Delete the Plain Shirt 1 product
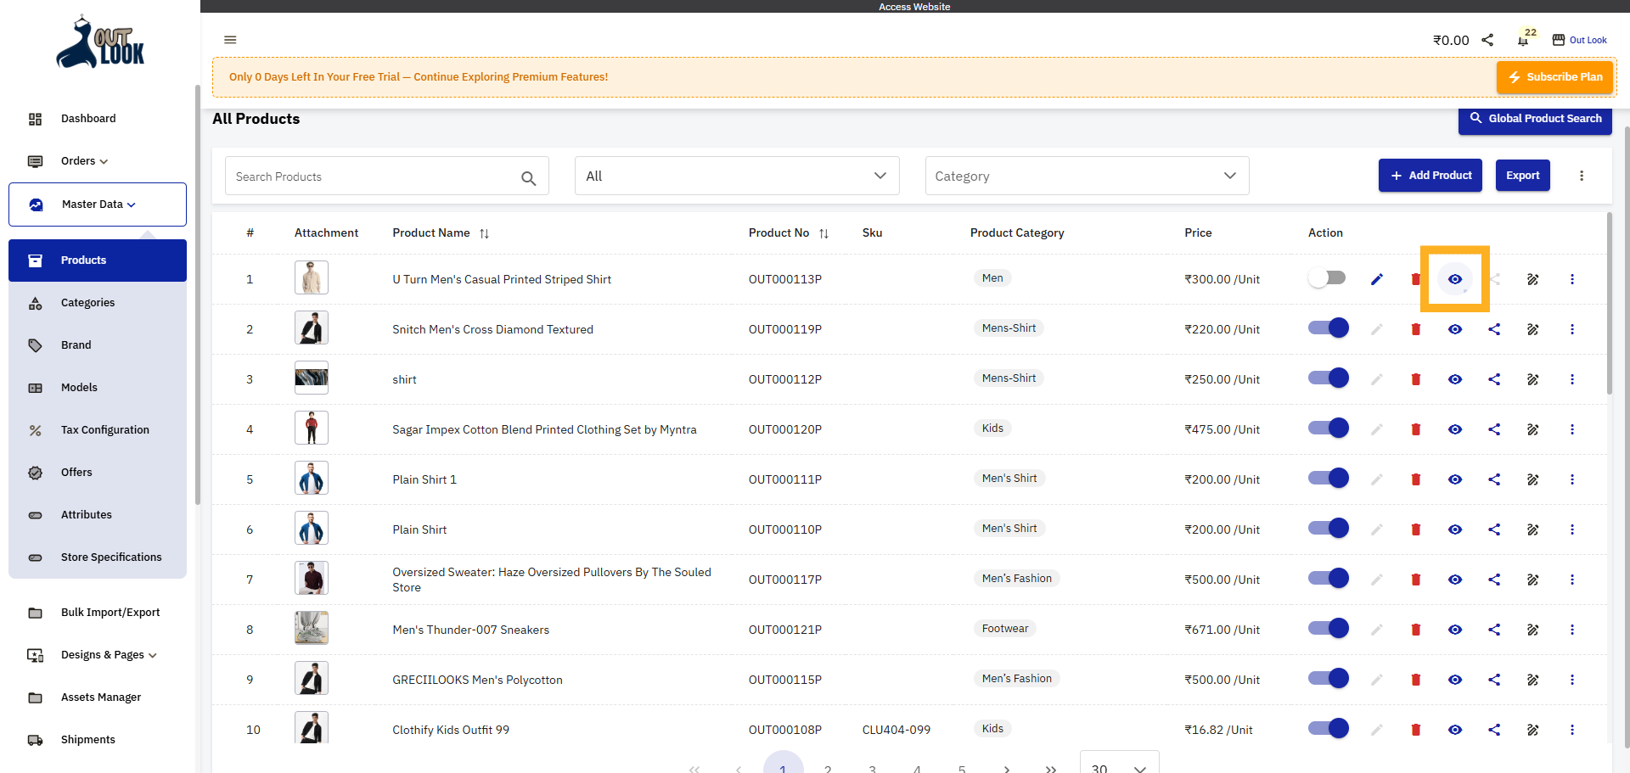The image size is (1630, 773). coord(1415,479)
